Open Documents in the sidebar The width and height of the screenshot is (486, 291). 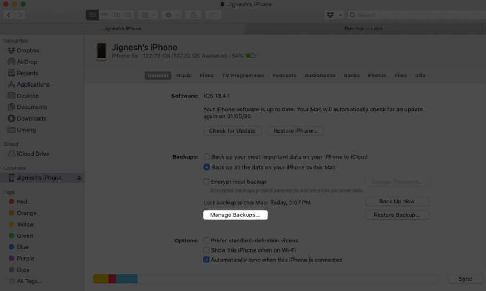(x=31, y=107)
